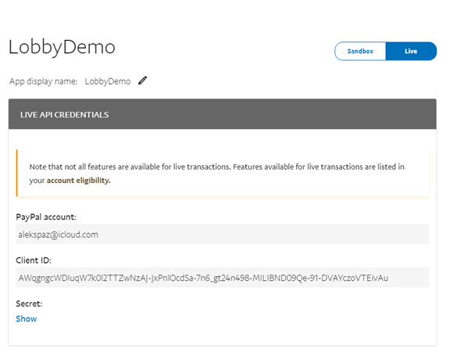This screenshot has height=352, width=460.
Task: Switch to Sandbox mode
Action: pos(360,51)
